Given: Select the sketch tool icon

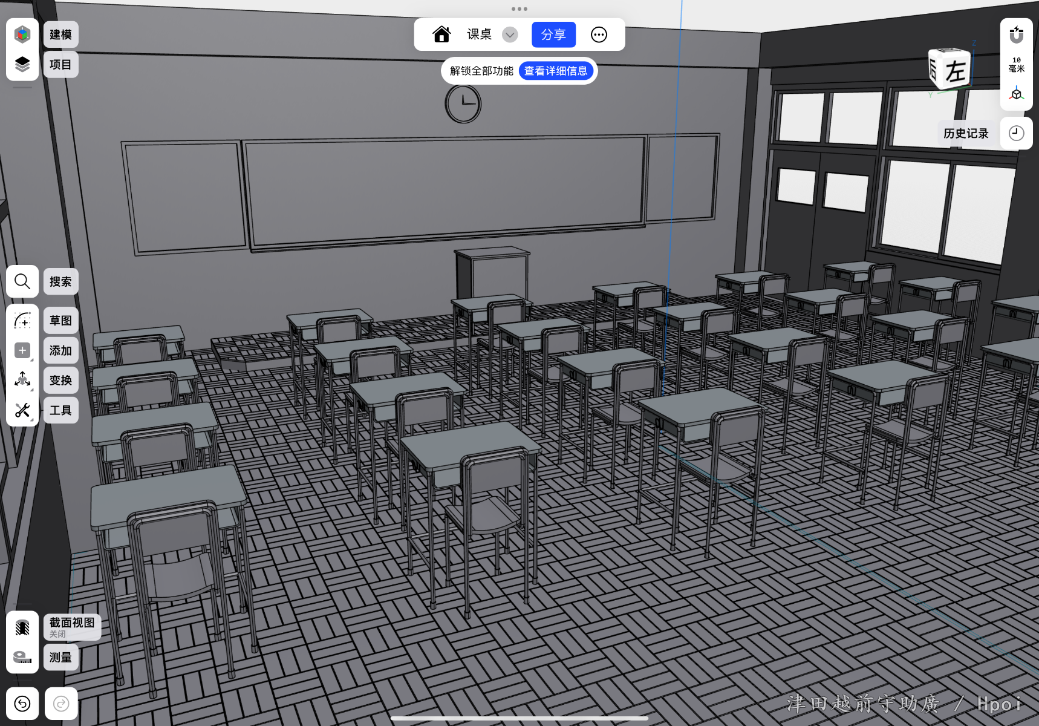Looking at the screenshot, I should click(22, 320).
